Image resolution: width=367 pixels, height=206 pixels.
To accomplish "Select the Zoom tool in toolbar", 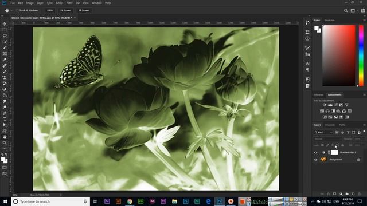I will tap(5, 142).
